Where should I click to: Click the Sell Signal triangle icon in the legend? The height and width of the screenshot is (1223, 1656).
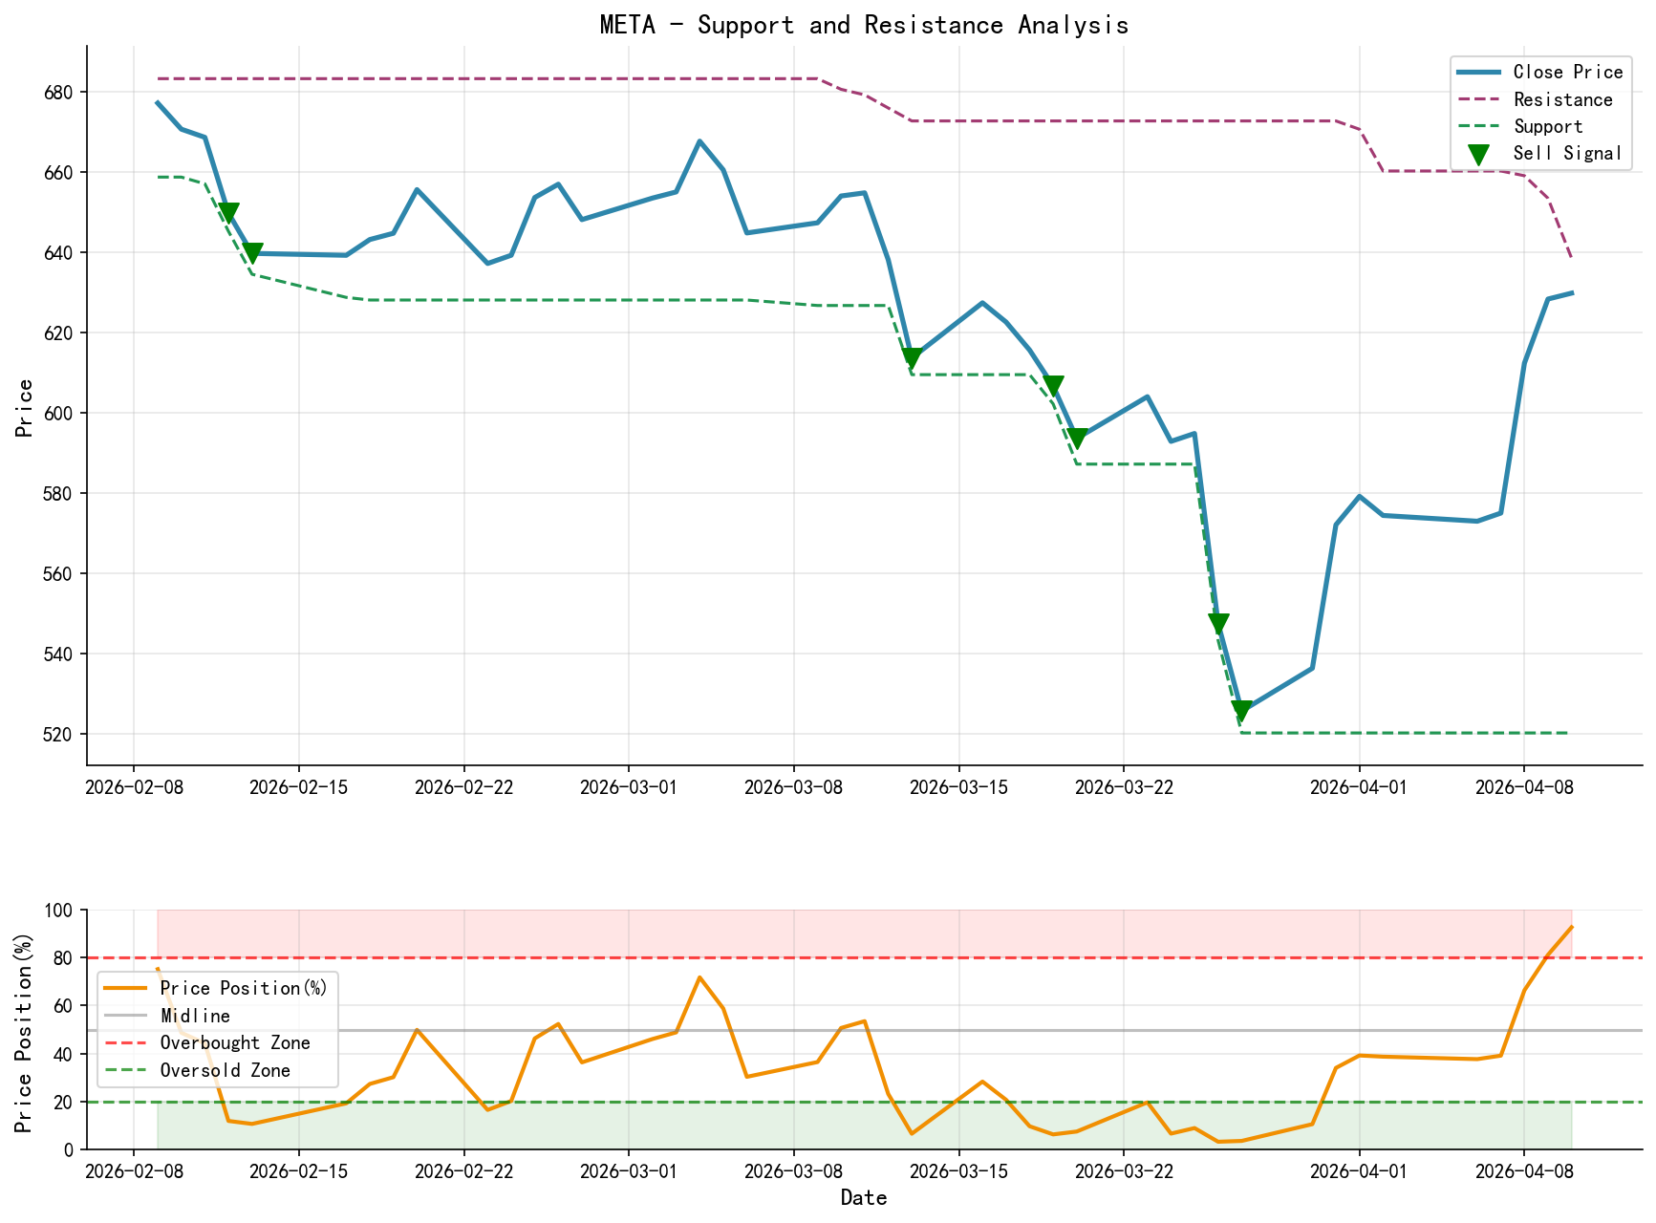pos(1478,154)
